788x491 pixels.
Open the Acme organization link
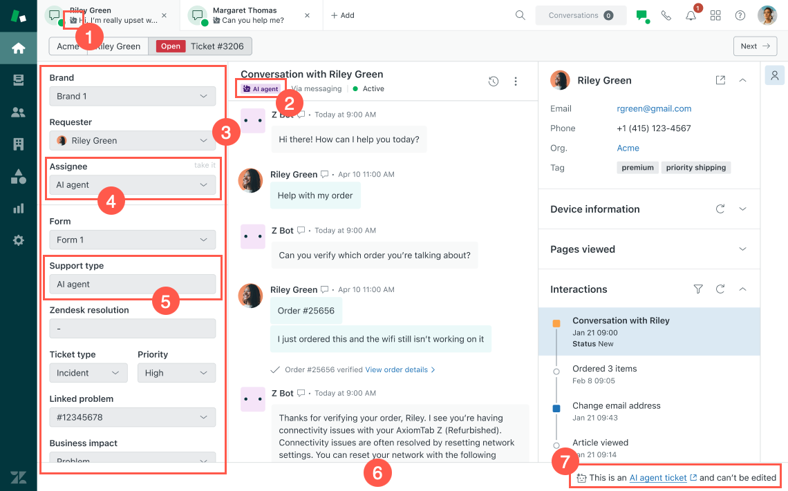point(628,148)
